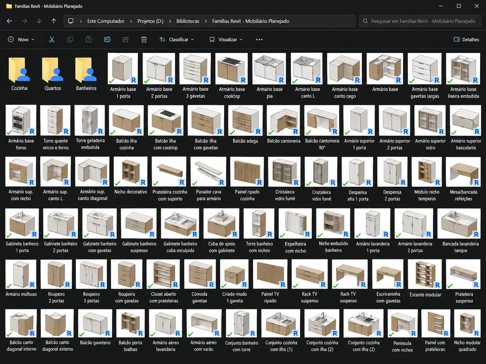This screenshot has height=364, width=486.
Task: Toggle the Detalhes pane button
Action: tap(466, 40)
